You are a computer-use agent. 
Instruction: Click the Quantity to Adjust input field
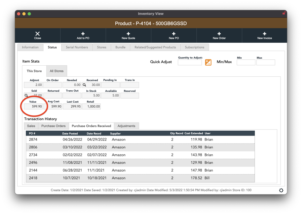click(x=190, y=62)
